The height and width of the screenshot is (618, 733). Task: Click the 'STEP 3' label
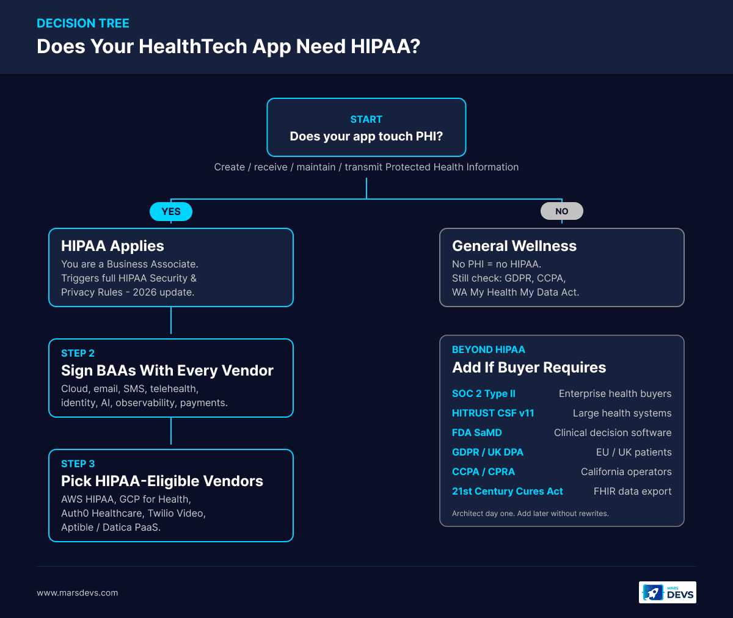tap(78, 464)
